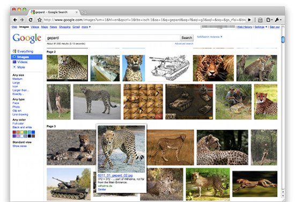This screenshot has height=202, width=295.
Task: Open the Advanced search link
Action: (184, 43)
